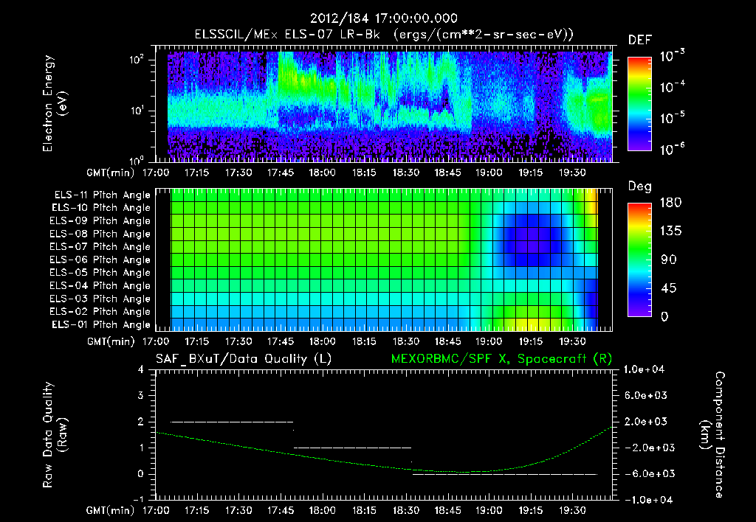Click the 19:00 tick under the pitch angle panel
The image size is (756, 522).
click(489, 341)
